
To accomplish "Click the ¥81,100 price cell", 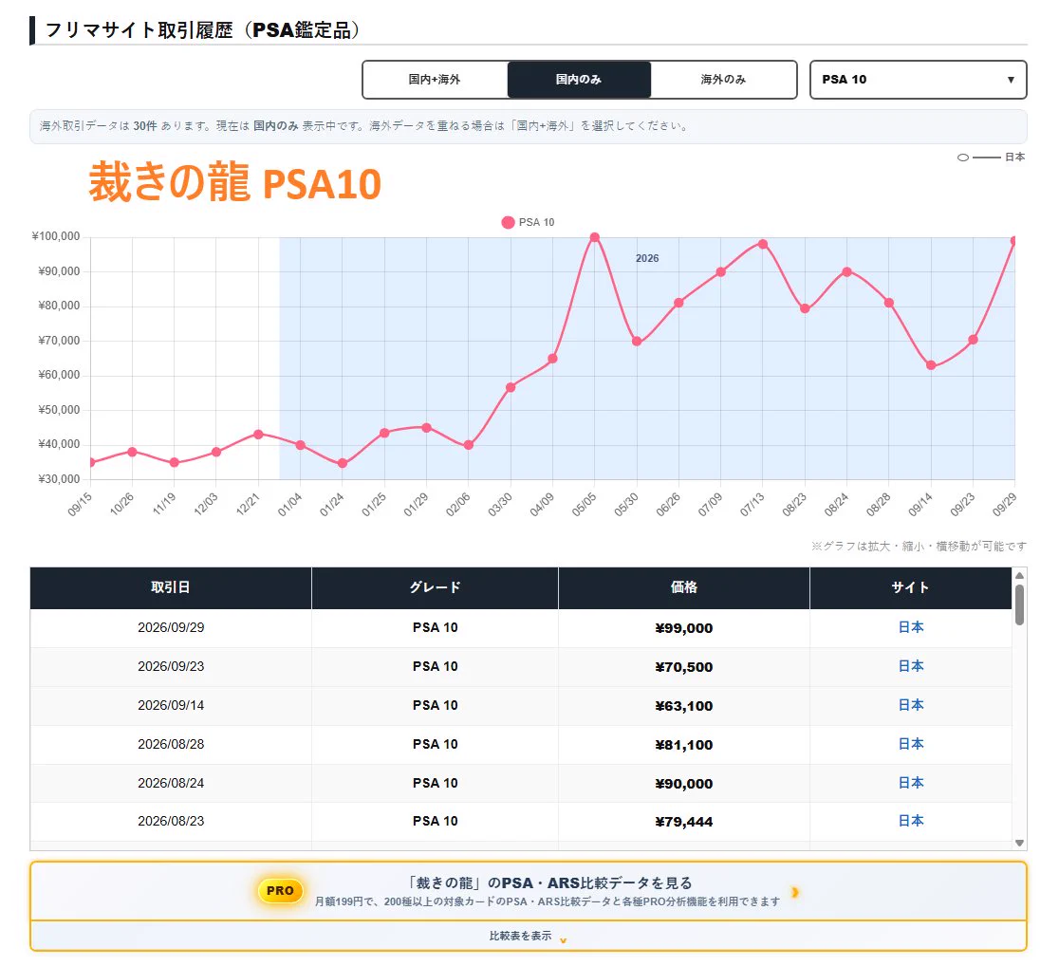I will point(684,745).
